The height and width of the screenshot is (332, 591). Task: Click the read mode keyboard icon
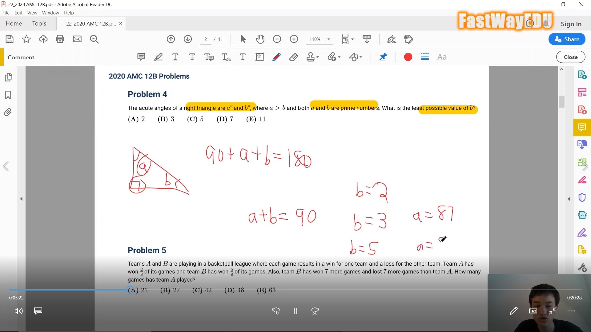tap(367, 39)
